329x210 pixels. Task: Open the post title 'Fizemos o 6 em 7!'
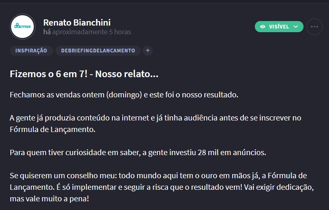[49, 74]
